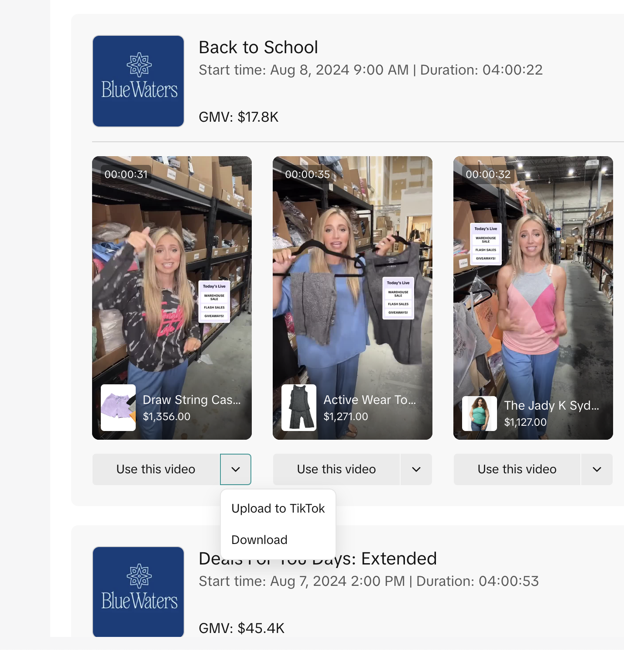
Task: Click the BlueWaters logo beside Back to School
Action: 138,81
